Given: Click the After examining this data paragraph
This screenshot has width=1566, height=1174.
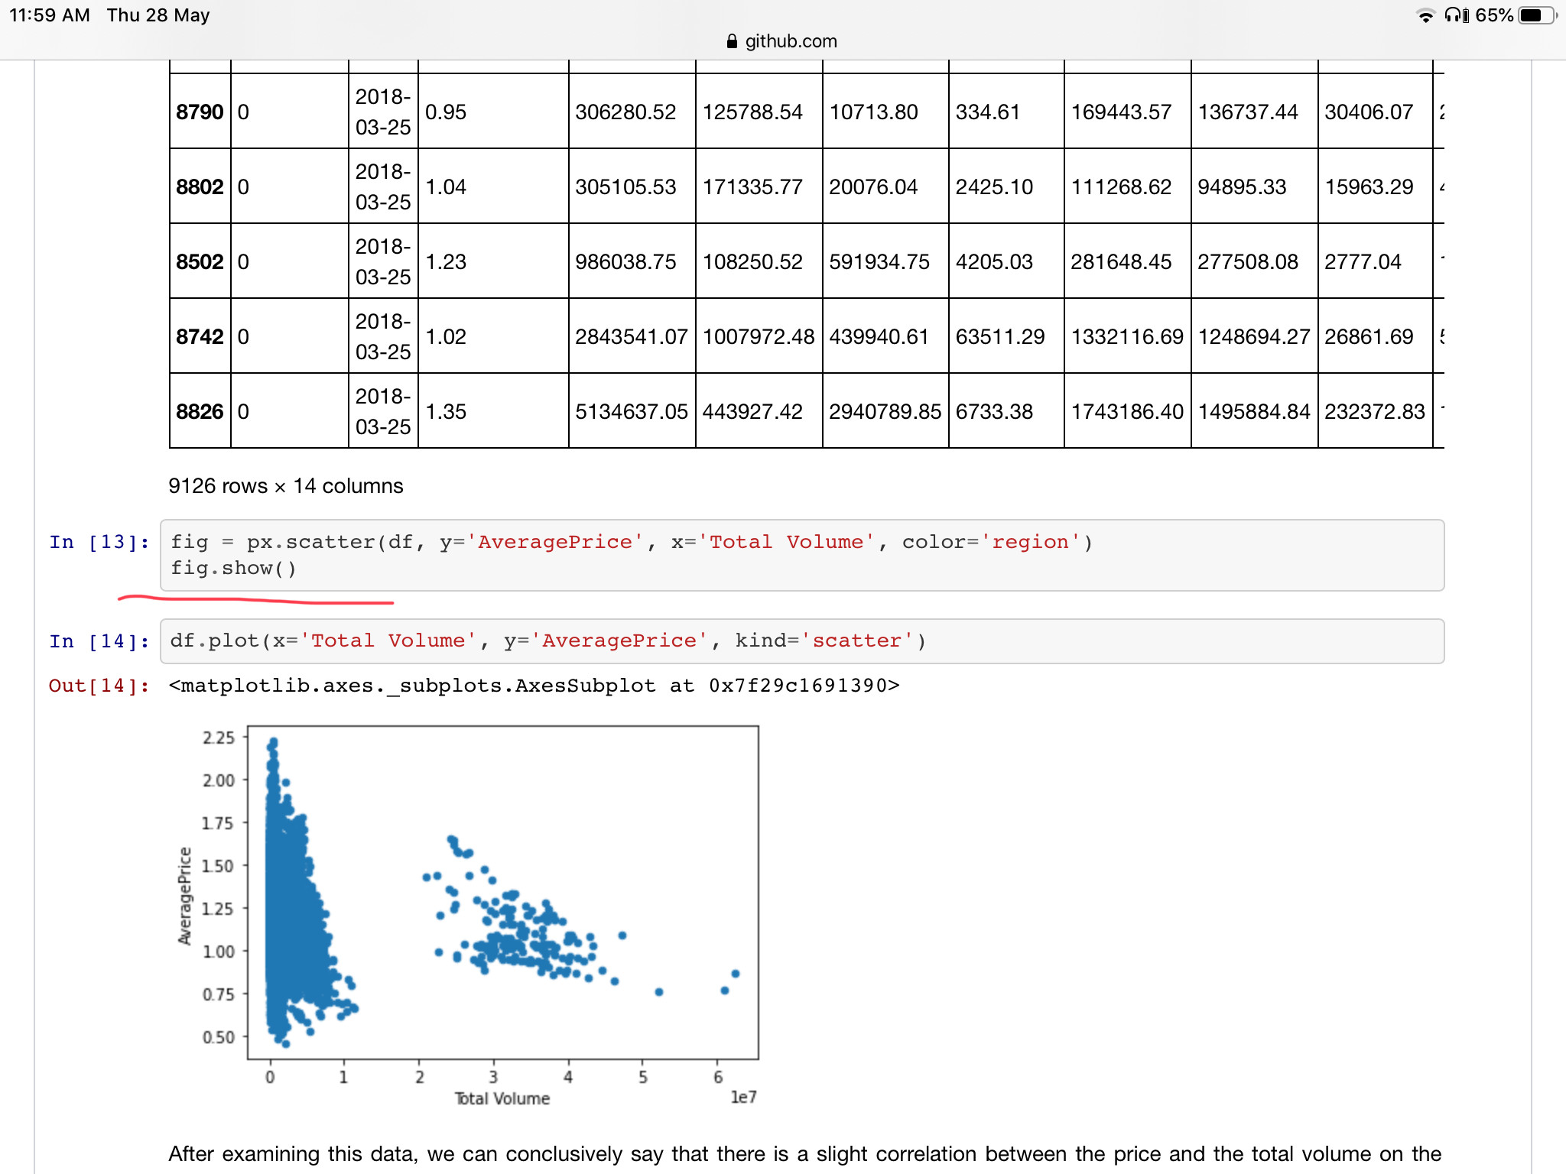Looking at the screenshot, I should coord(805,1153).
